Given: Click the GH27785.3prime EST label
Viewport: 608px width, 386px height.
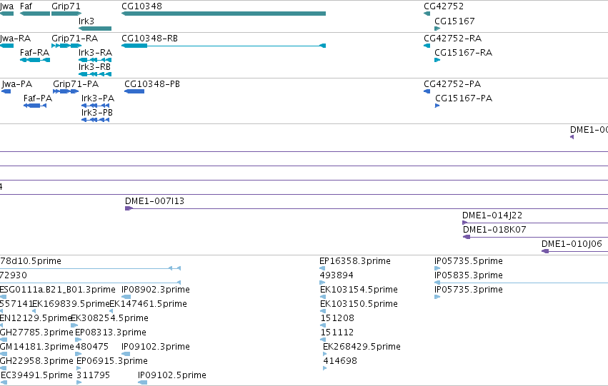Looking at the screenshot, I should pyautogui.click(x=36, y=332).
